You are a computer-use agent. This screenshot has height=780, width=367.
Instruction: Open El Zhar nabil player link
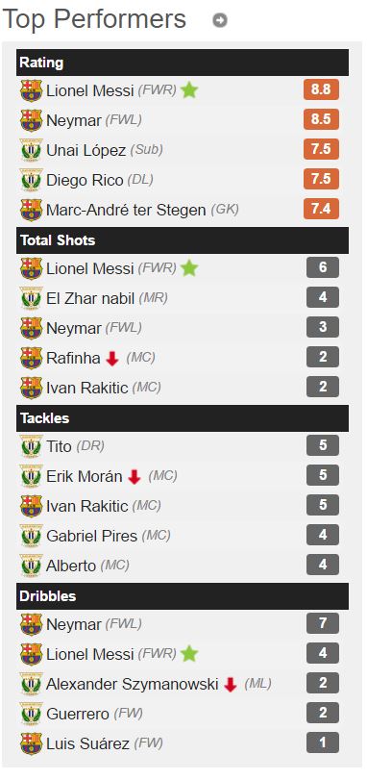pos(90,298)
